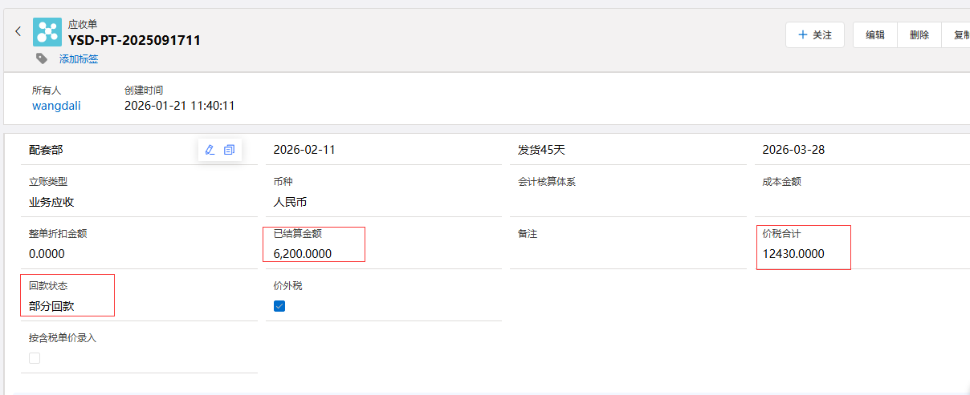Click the empty 备注 field
The height and width of the screenshot is (395, 970).
pos(626,254)
